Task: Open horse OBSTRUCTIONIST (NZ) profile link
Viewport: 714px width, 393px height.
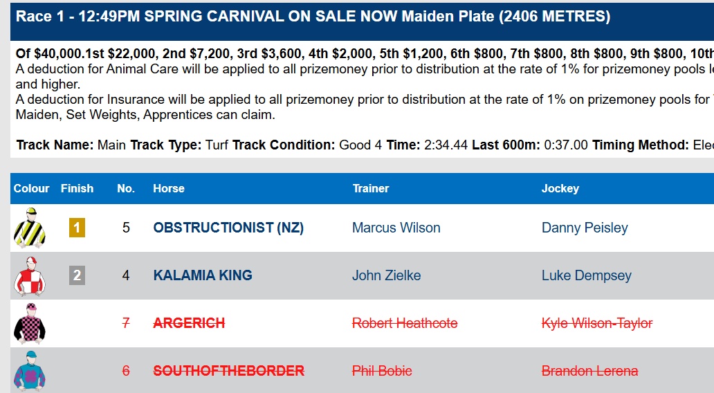Action: [228, 228]
